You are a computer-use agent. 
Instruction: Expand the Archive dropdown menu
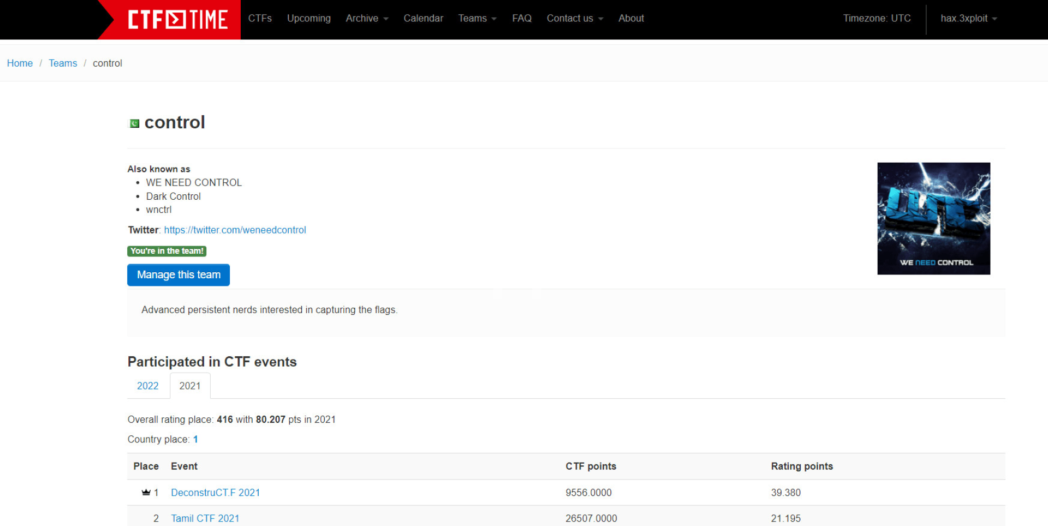(367, 19)
